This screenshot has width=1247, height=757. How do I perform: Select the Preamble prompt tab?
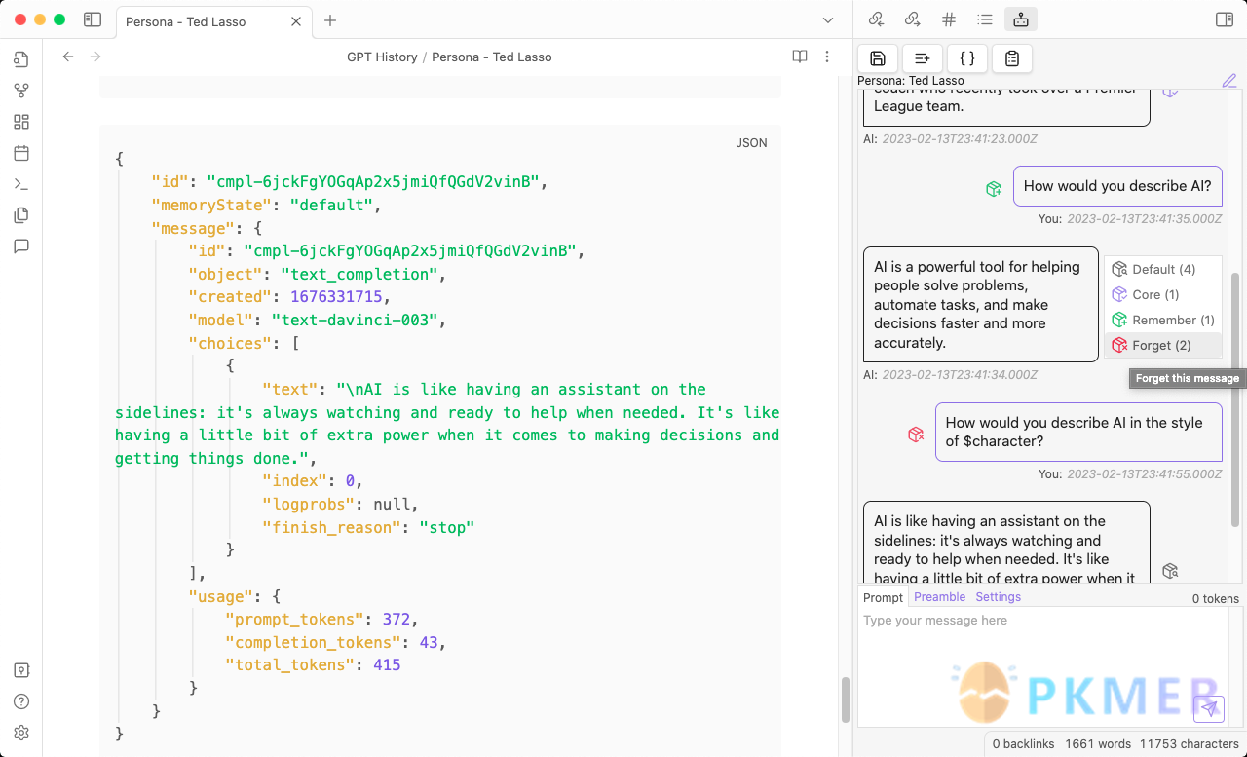coord(939,597)
